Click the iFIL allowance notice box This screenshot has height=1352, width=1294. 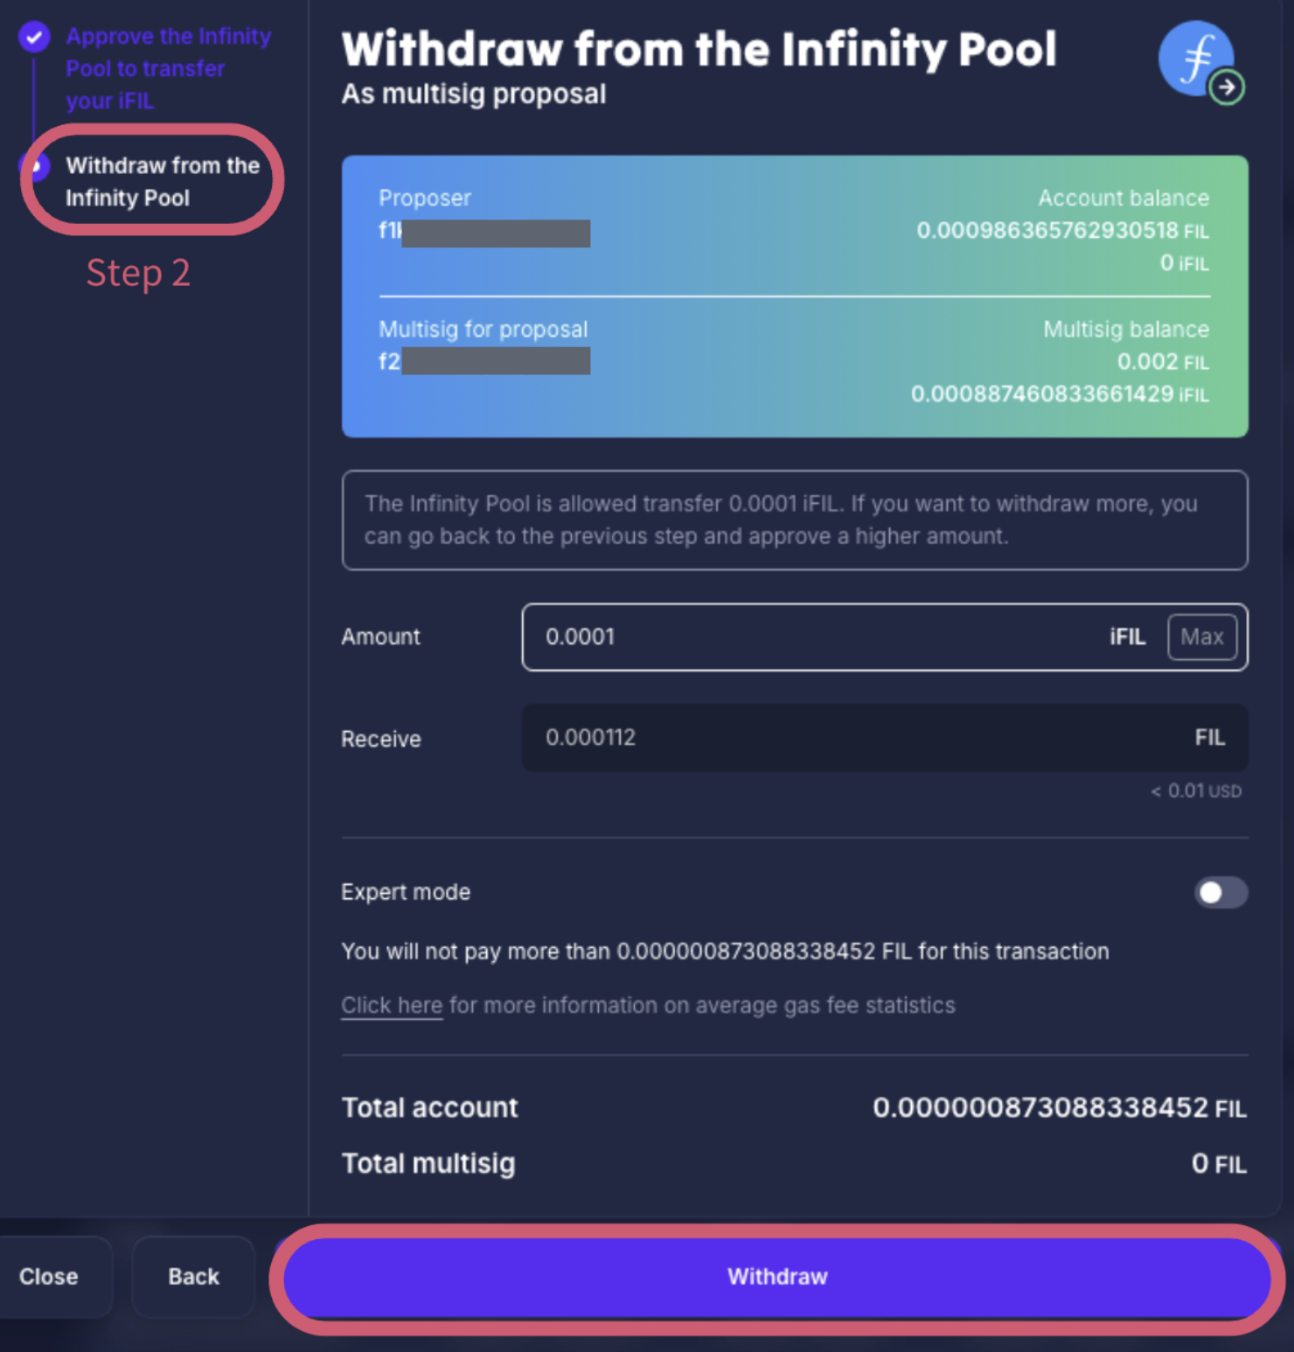[794, 520]
